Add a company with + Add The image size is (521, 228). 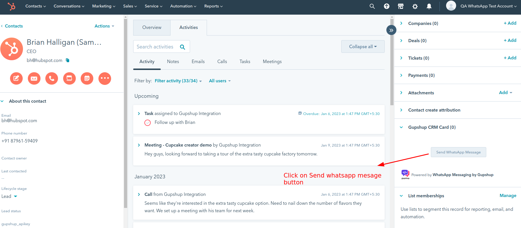(510, 23)
